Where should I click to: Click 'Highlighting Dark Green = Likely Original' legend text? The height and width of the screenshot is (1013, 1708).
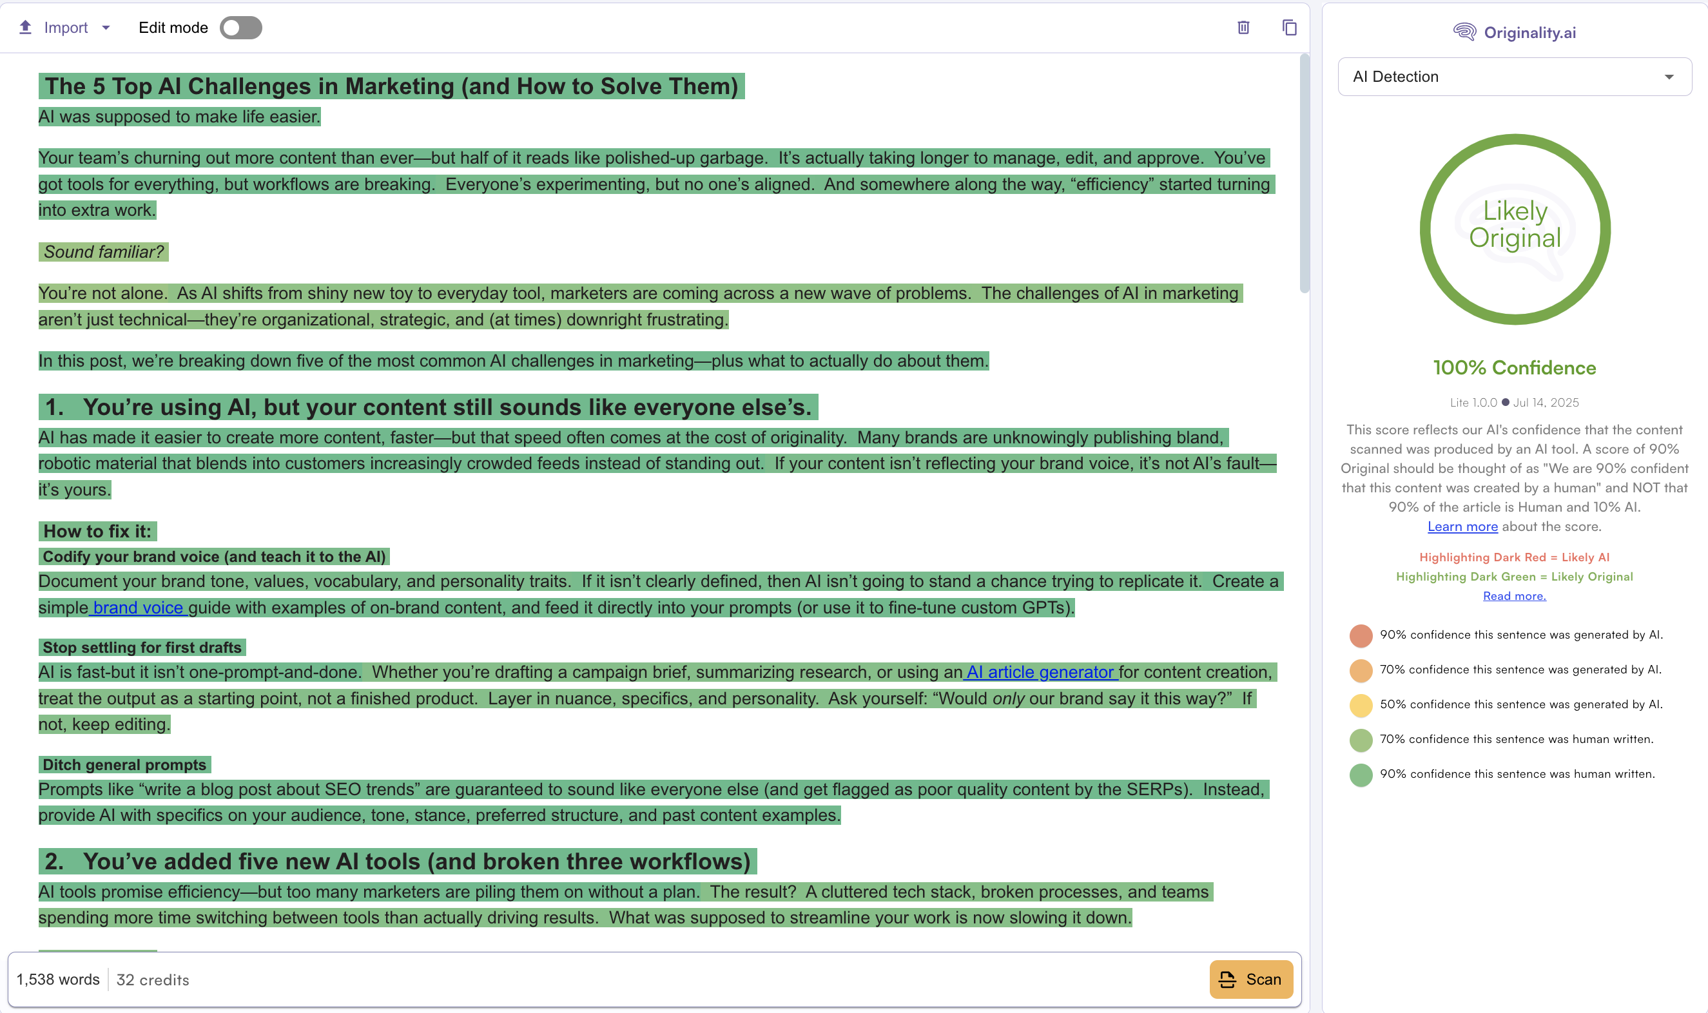(1514, 577)
